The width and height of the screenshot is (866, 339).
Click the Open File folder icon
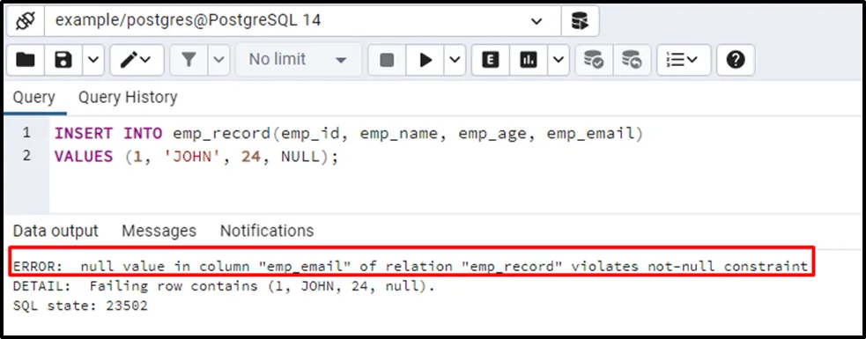26,60
